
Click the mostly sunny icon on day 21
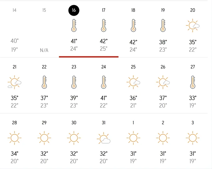pos(15,82)
